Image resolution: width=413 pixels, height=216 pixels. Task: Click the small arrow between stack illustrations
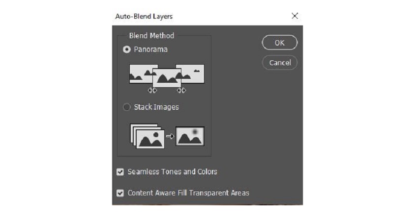click(x=170, y=136)
